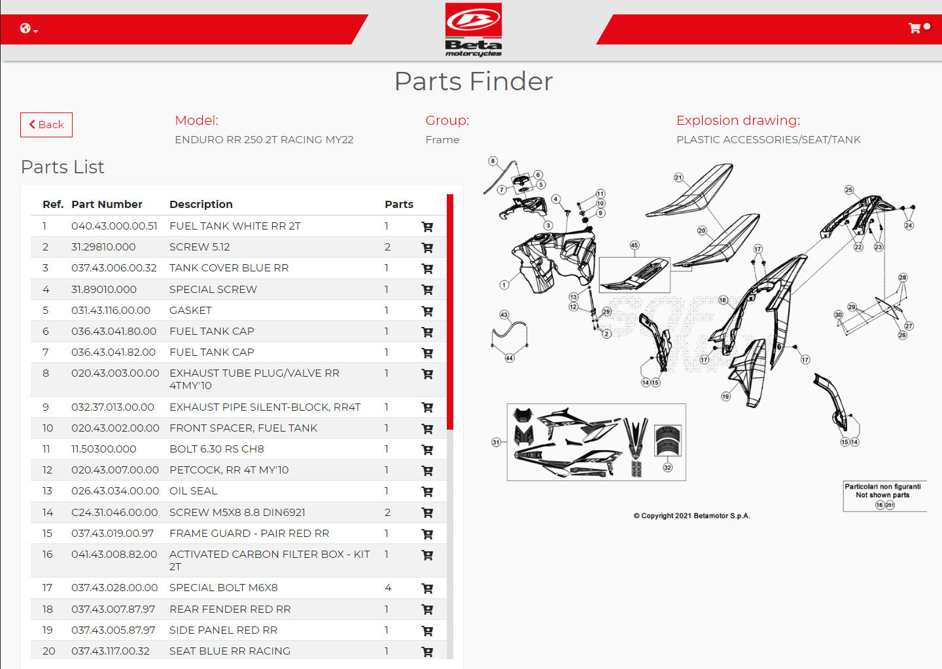Select part number 037.43.007.87.97
This screenshot has height=669, width=942.
point(113,609)
